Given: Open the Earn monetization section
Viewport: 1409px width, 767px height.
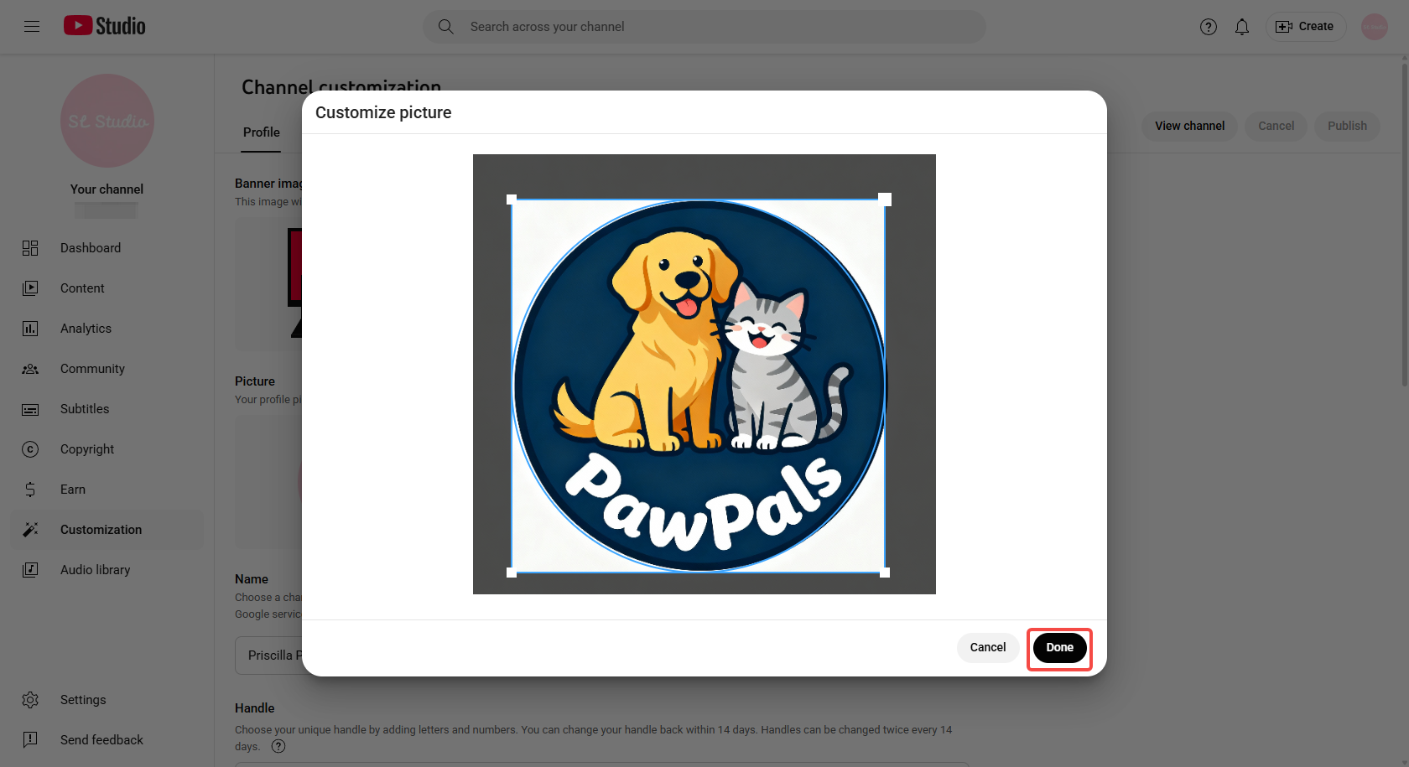Looking at the screenshot, I should point(30,490).
